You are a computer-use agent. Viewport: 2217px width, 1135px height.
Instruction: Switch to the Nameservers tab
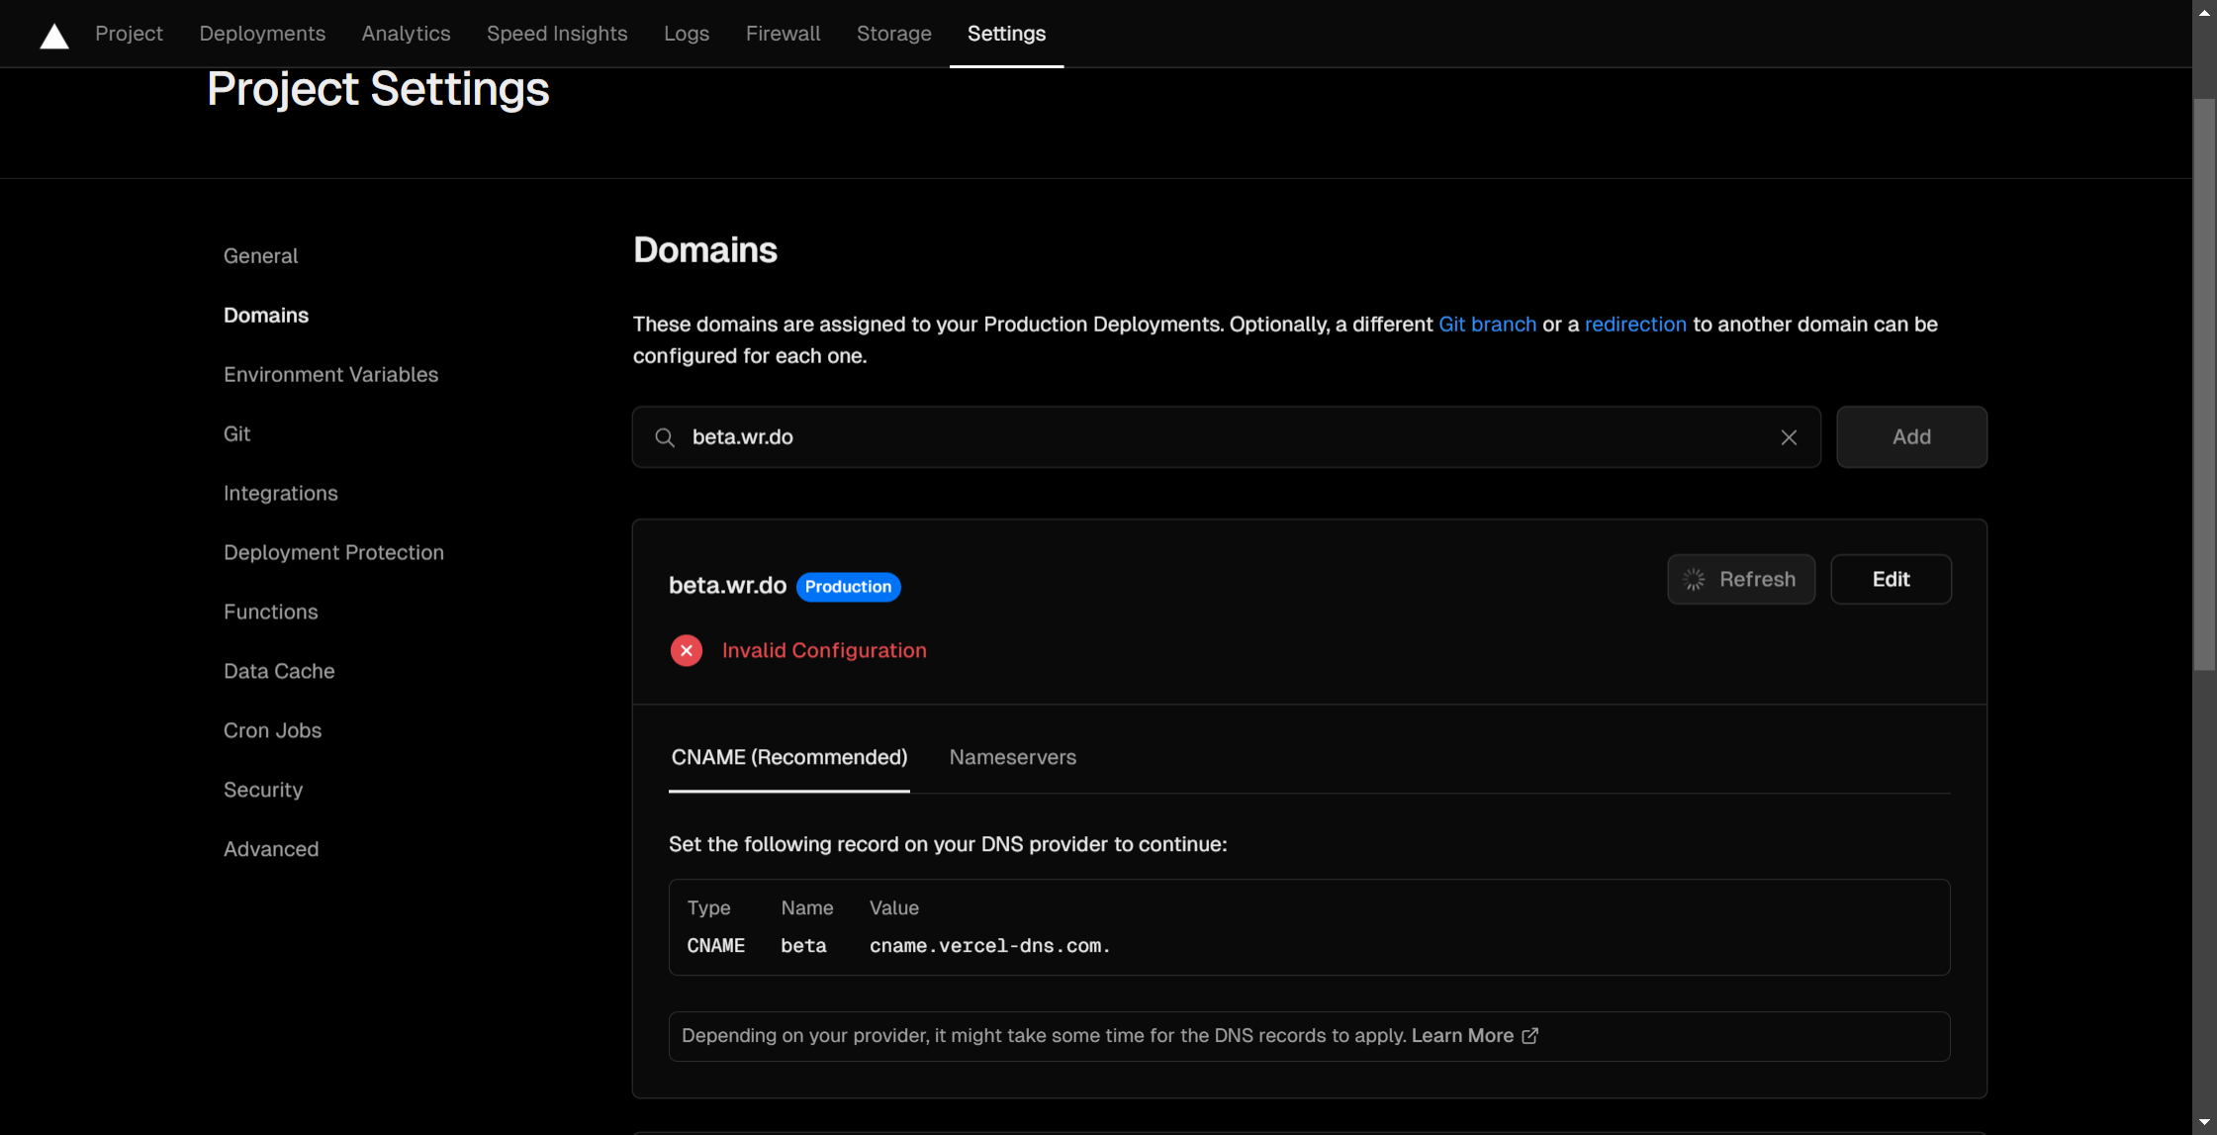1012,757
